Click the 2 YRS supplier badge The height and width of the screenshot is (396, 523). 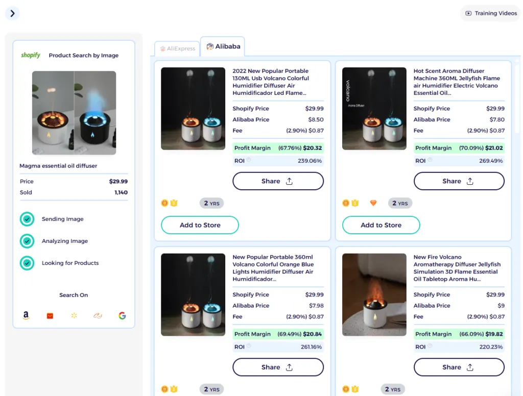211,203
